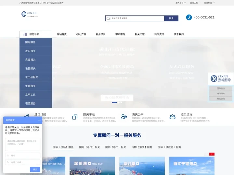Open 新闻资讯 in the main navigation
The height and width of the screenshot is (175, 234).
coord(159,34)
